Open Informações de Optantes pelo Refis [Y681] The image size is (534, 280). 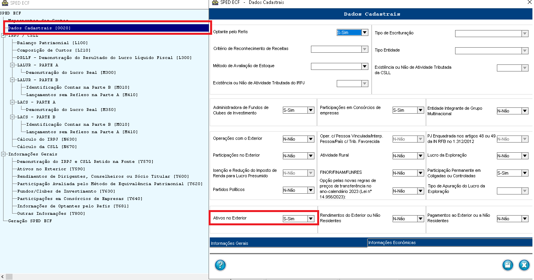73,206
